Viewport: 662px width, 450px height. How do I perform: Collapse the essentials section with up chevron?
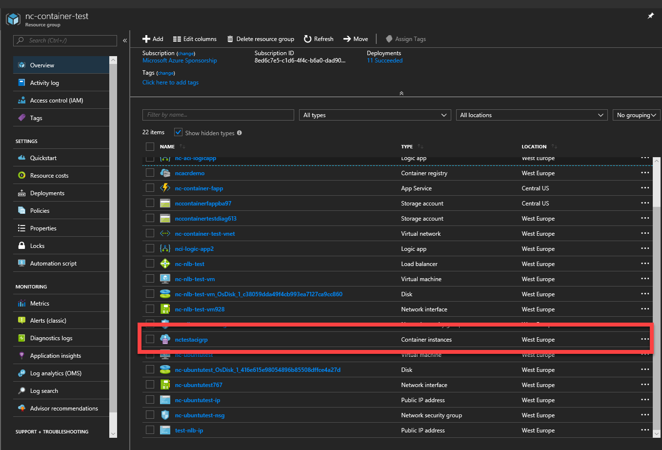pos(401,93)
